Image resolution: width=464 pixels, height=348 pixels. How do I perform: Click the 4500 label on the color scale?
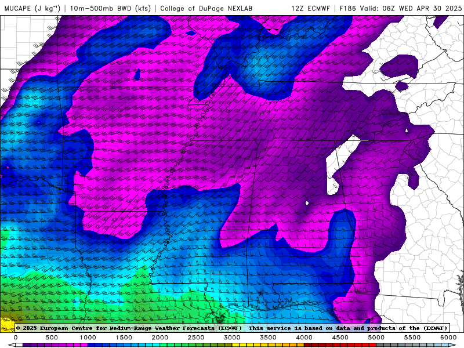(x=340, y=338)
